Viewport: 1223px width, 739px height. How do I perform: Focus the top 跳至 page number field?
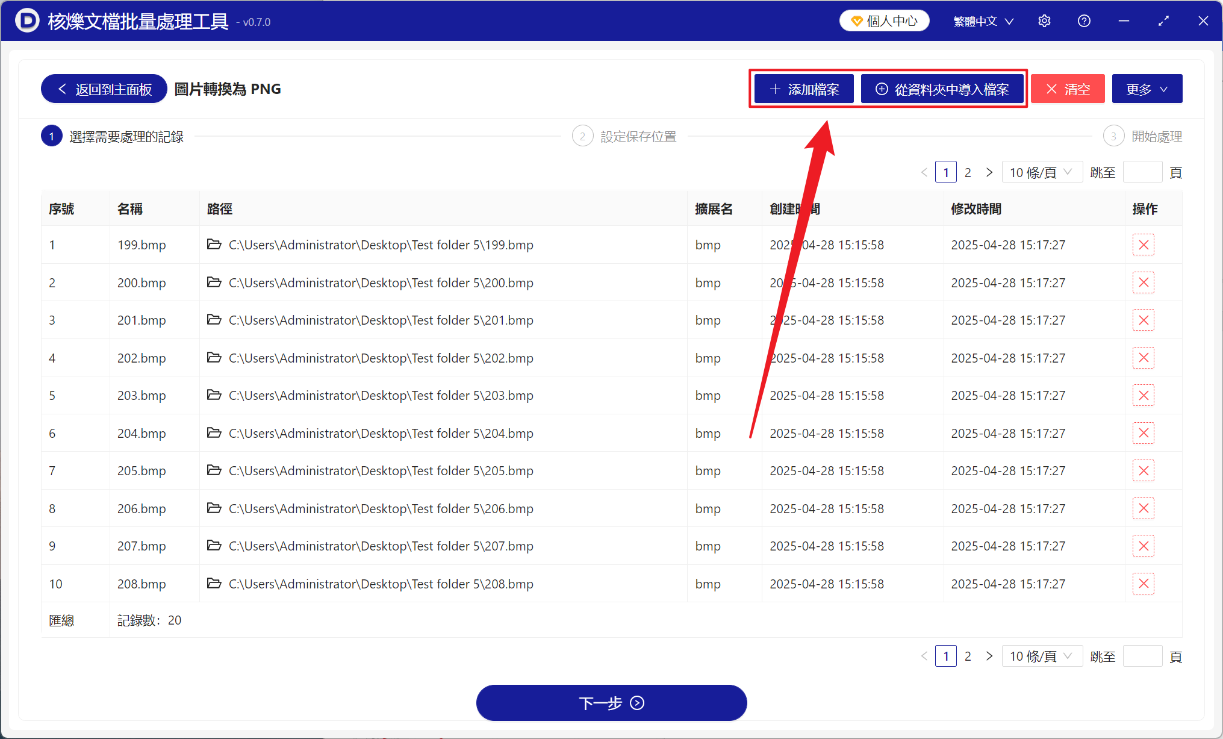[x=1142, y=172]
